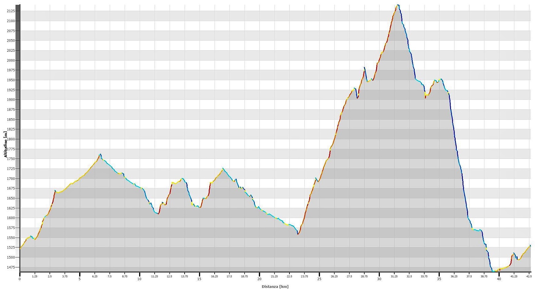Click the 42.5 km distance tick label

click(528, 277)
